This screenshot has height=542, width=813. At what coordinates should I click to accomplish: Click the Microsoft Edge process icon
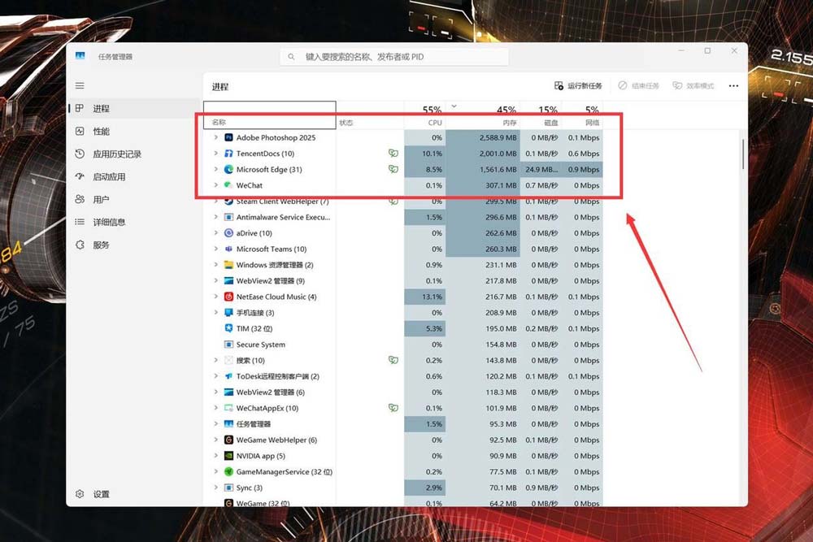point(228,170)
